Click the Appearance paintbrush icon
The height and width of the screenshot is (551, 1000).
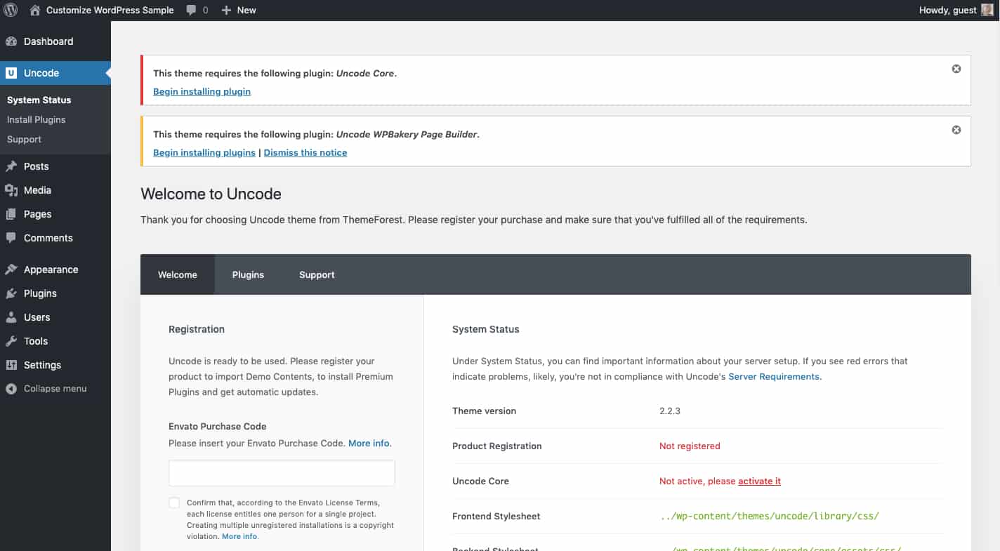pos(11,270)
